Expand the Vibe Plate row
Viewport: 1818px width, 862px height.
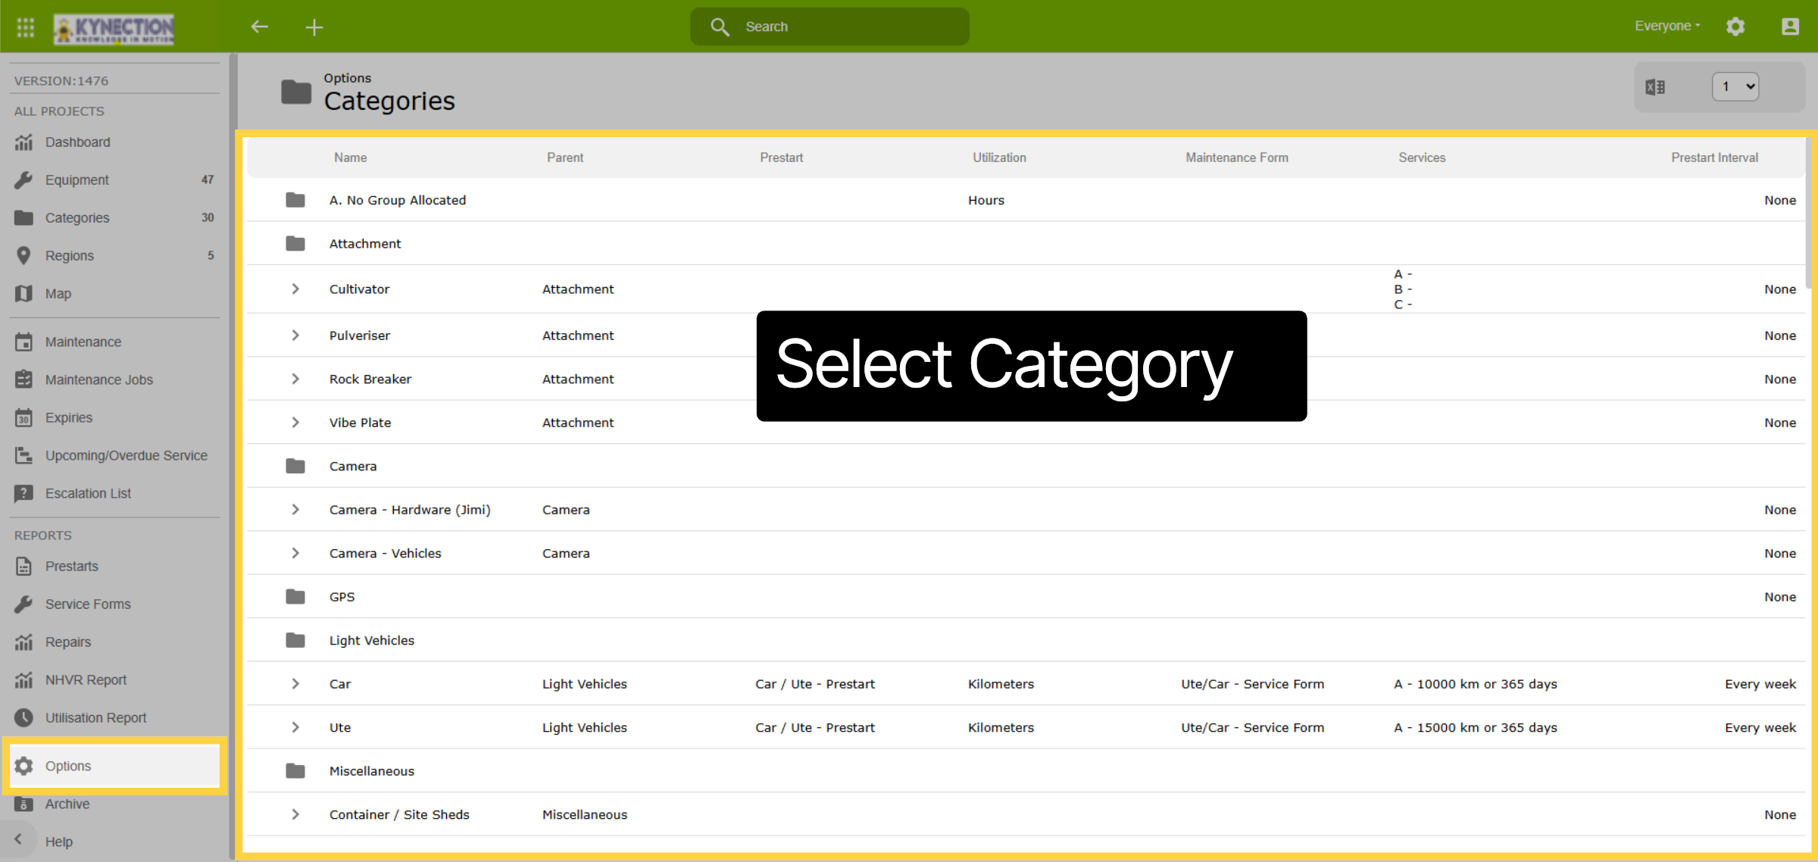tap(295, 423)
